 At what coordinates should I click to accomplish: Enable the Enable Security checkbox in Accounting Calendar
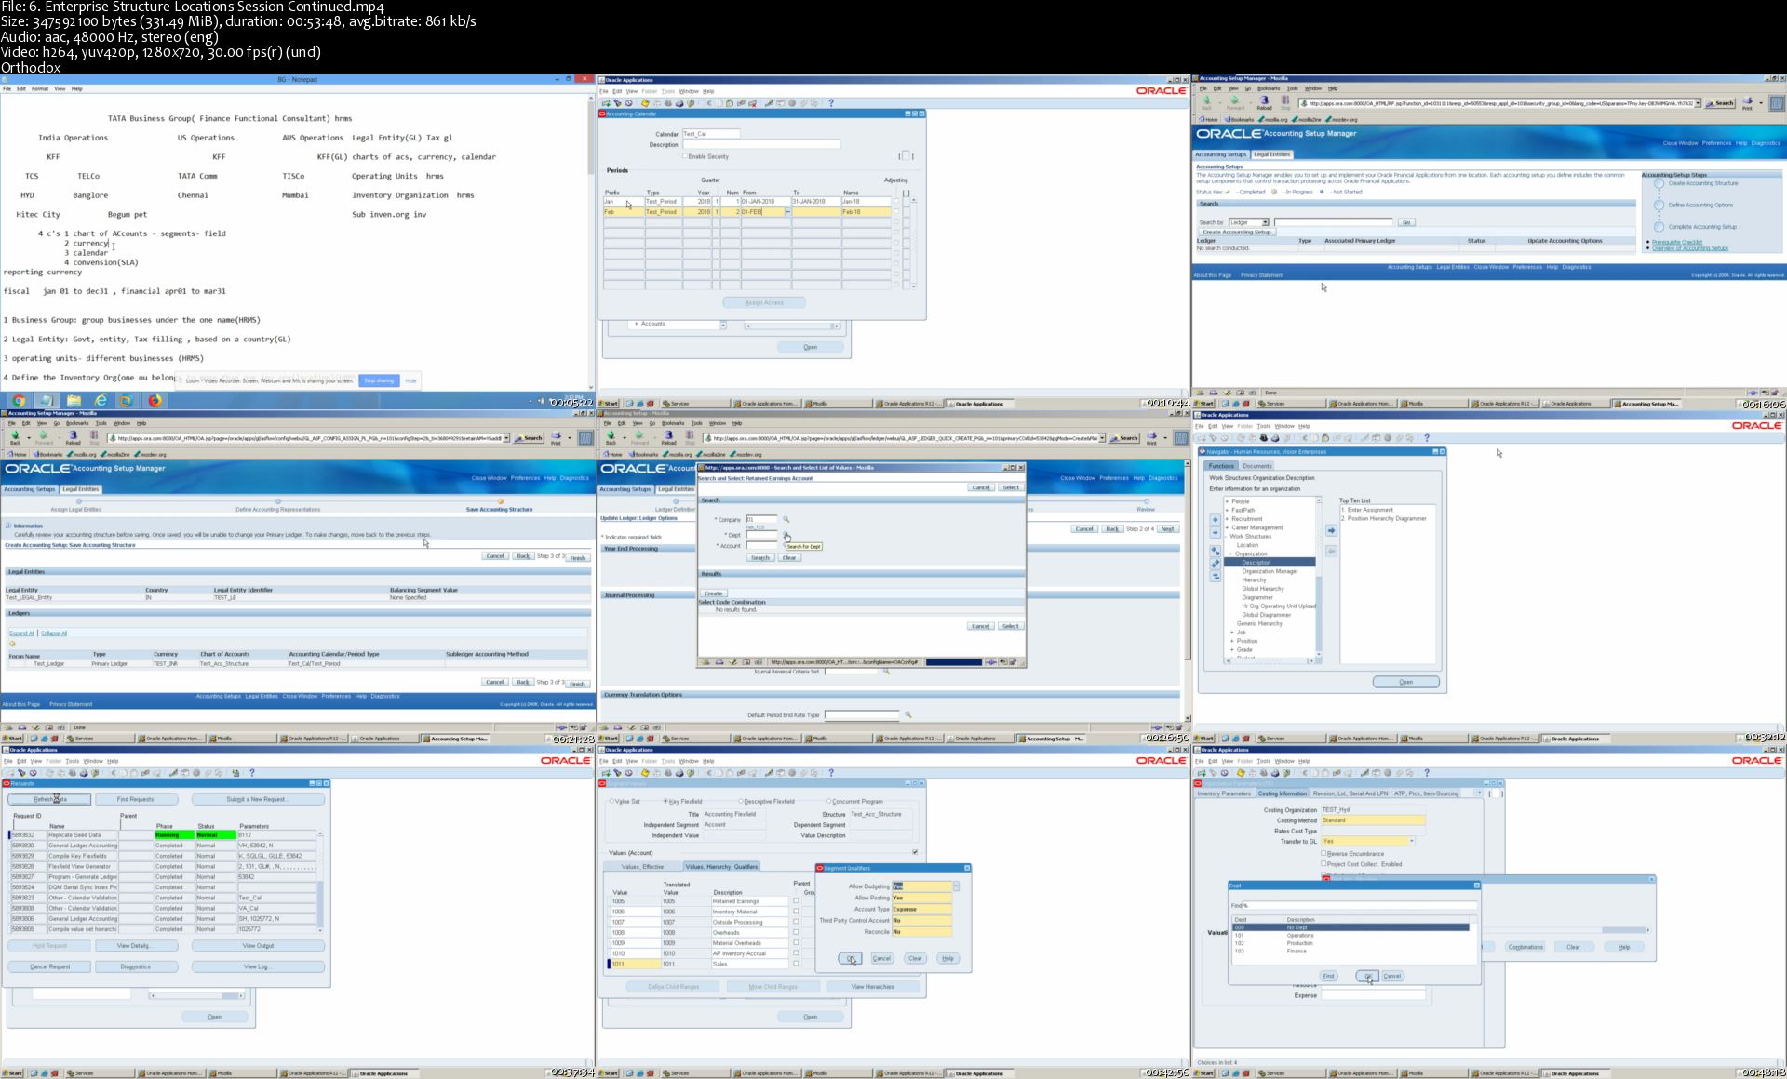tap(685, 156)
